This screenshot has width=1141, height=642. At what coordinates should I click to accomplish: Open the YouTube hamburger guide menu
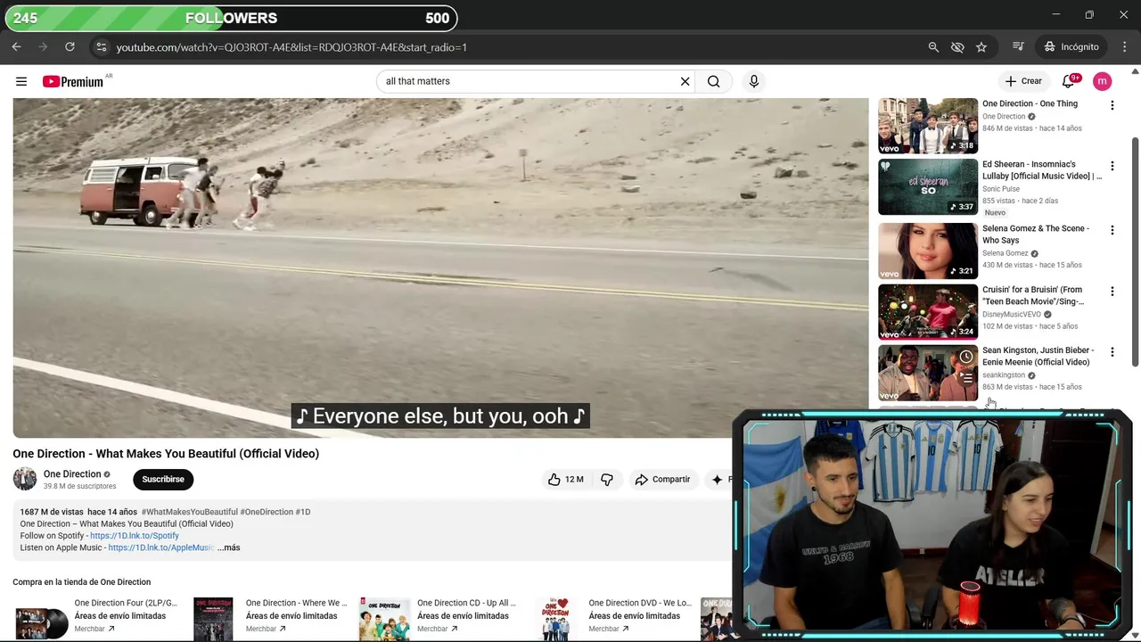coord(21,81)
